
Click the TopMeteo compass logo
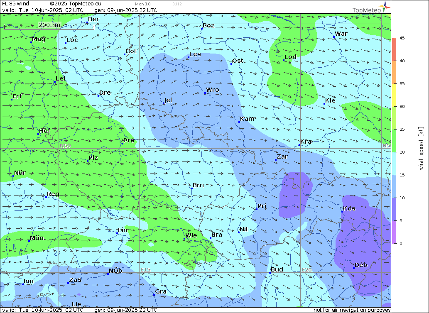click(x=385, y=6)
